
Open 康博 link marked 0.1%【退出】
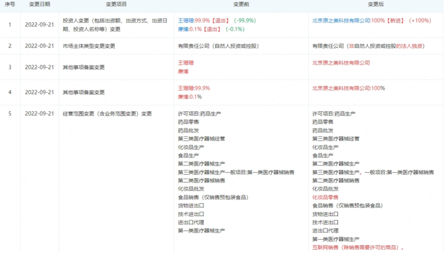[x=184, y=29]
